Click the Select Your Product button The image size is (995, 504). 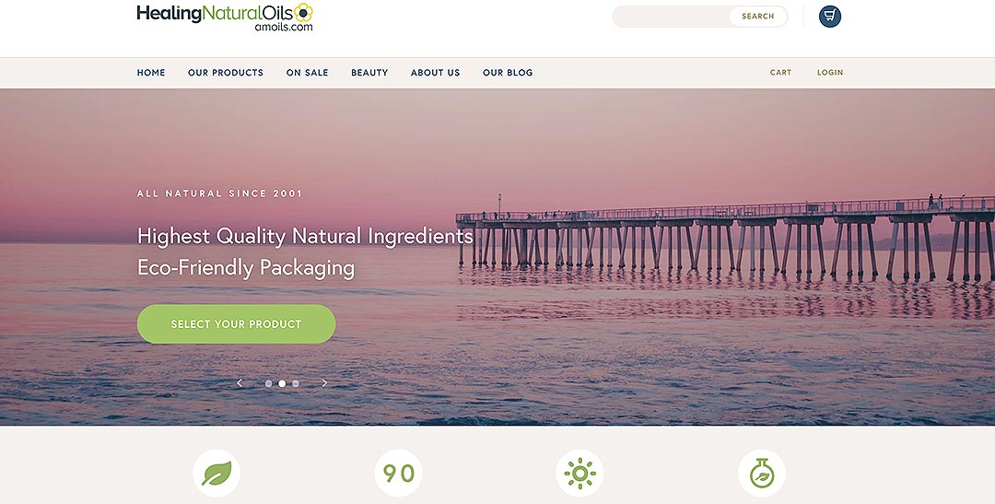pyautogui.click(x=236, y=323)
